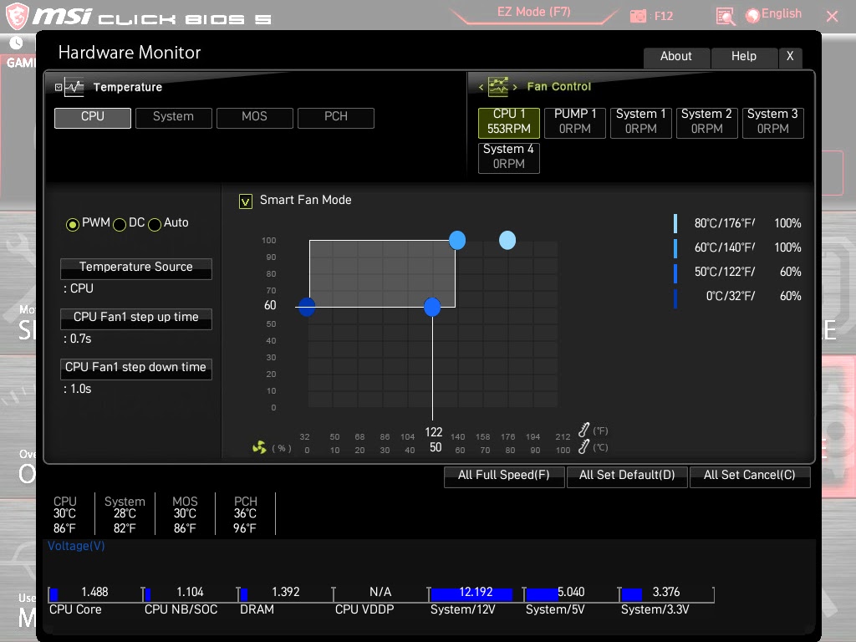
Task: Enable the Smart Fan Mode checkbox
Action: point(246,201)
